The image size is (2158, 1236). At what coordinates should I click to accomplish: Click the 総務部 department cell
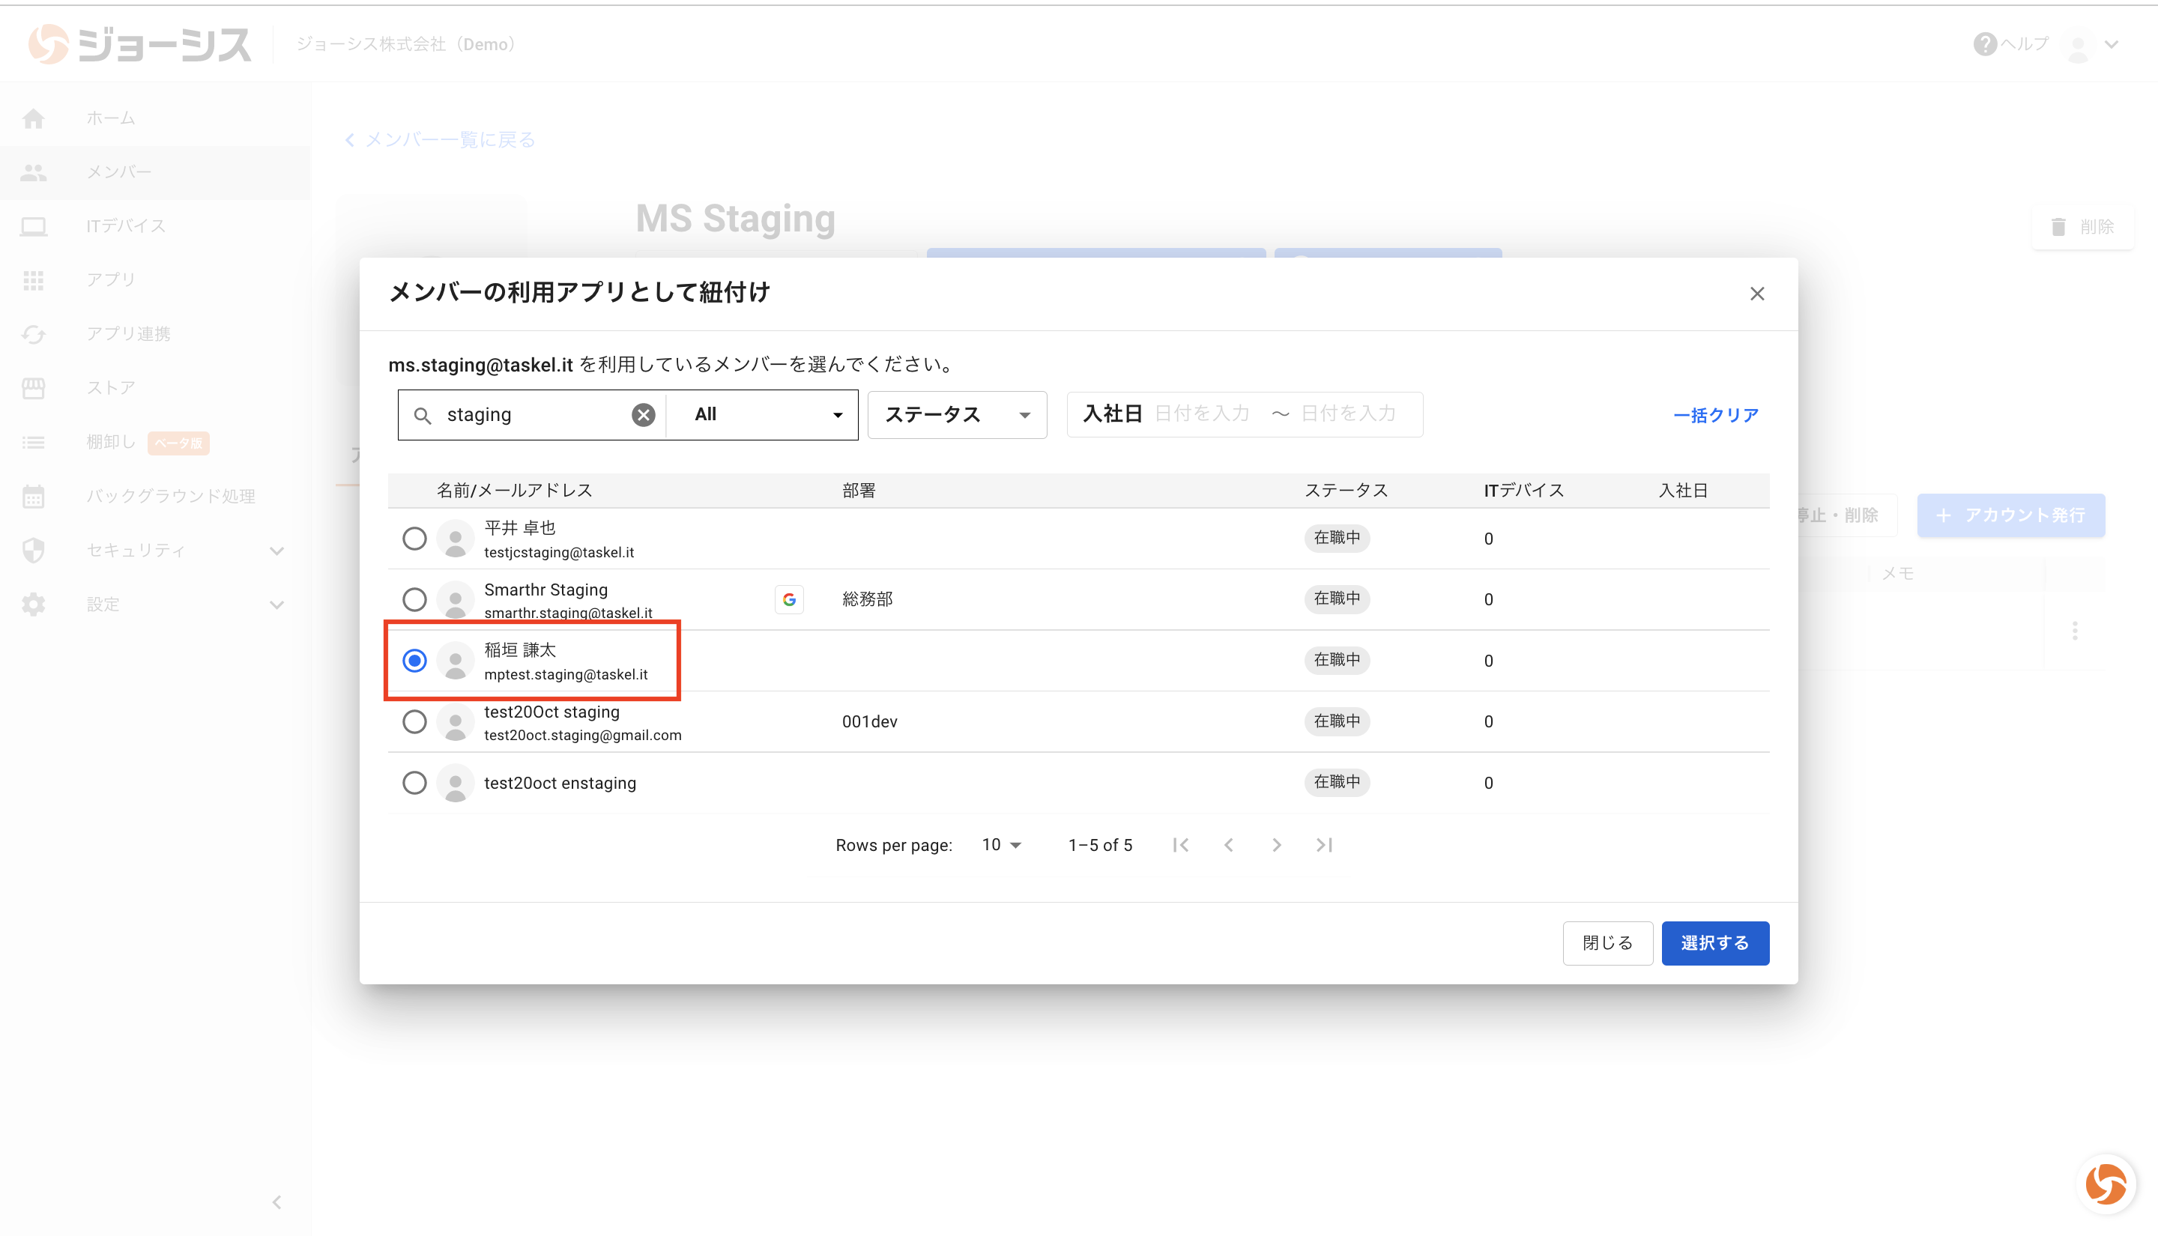[868, 599]
